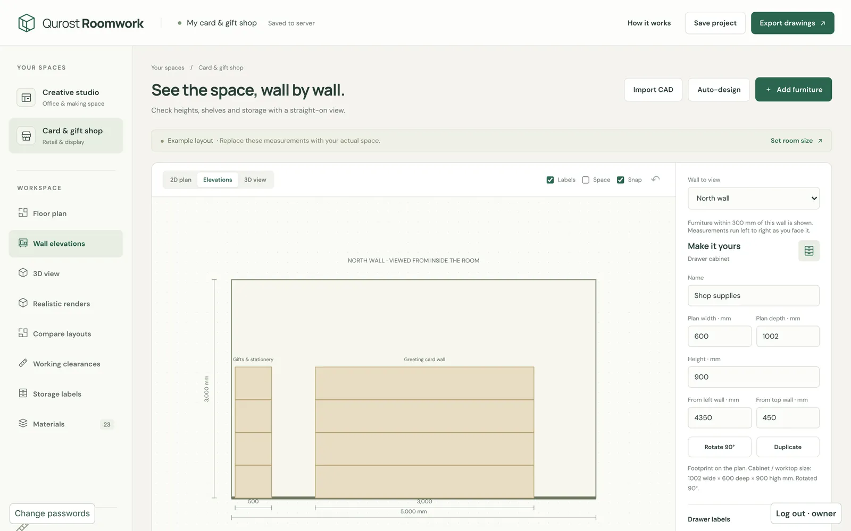The width and height of the screenshot is (851, 531).
Task: Click the Height mm field
Action: [753, 377]
